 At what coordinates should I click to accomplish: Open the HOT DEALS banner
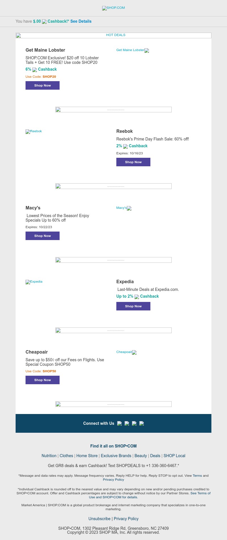pyautogui.click(x=113, y=35)
